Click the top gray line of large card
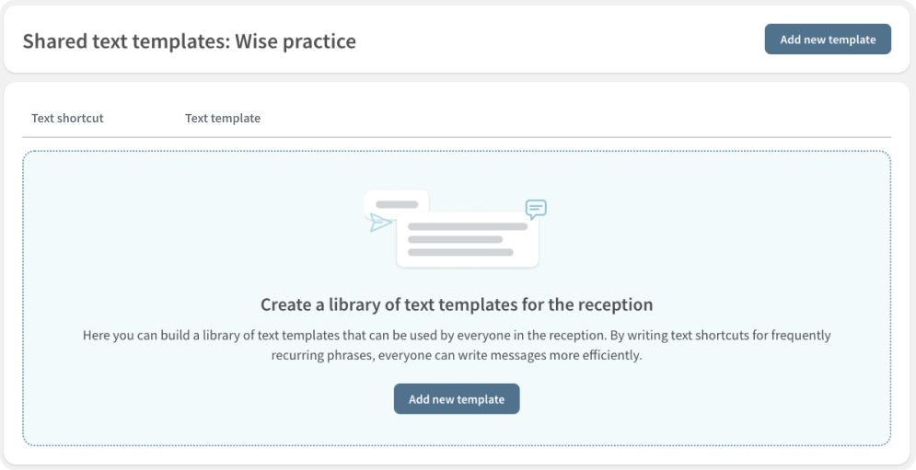 click(x=468, y=226)
